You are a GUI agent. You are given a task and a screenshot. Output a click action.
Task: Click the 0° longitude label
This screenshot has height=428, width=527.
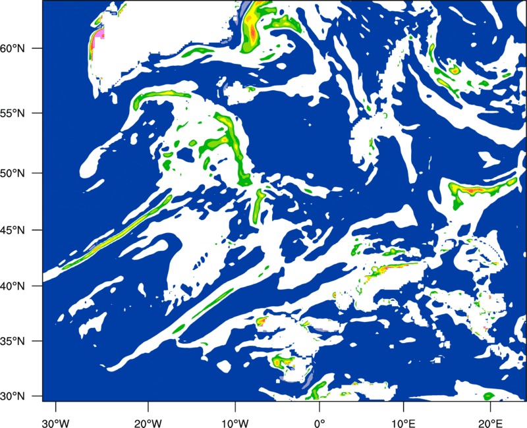pos(319,423)
